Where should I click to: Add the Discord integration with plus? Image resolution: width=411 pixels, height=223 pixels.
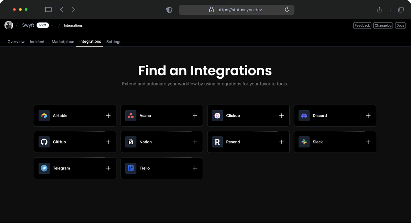(368, 116)
